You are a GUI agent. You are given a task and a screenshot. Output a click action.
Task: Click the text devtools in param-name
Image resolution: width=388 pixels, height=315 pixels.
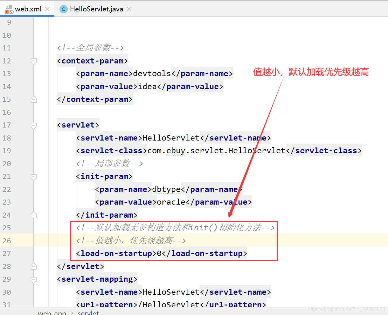point(152,74)
